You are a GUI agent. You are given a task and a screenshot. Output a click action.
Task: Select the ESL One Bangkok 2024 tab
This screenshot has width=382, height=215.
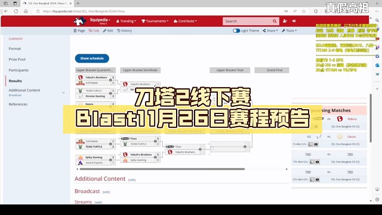(47, 4)
